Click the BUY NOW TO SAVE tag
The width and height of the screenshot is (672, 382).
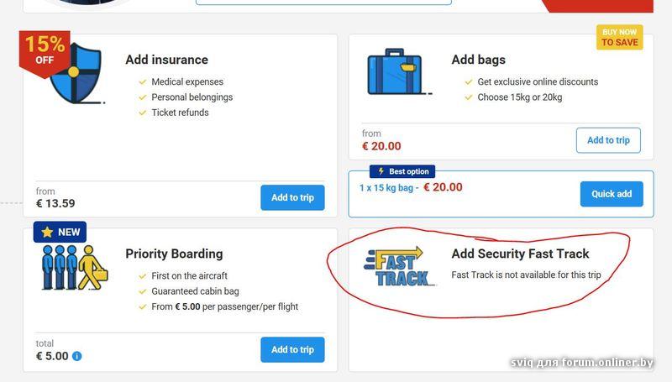(x=619, y=38)
